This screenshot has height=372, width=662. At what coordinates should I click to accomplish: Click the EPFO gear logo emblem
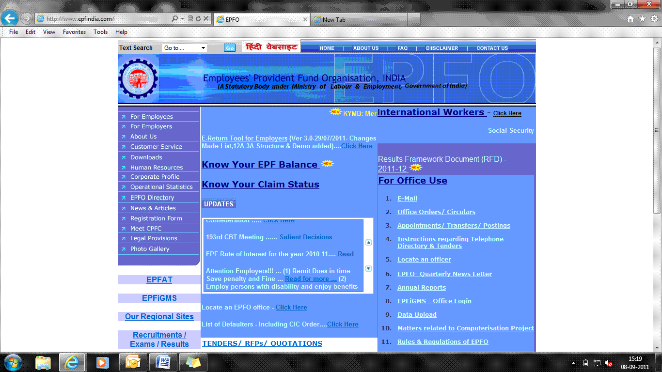(x=139, y=78)
